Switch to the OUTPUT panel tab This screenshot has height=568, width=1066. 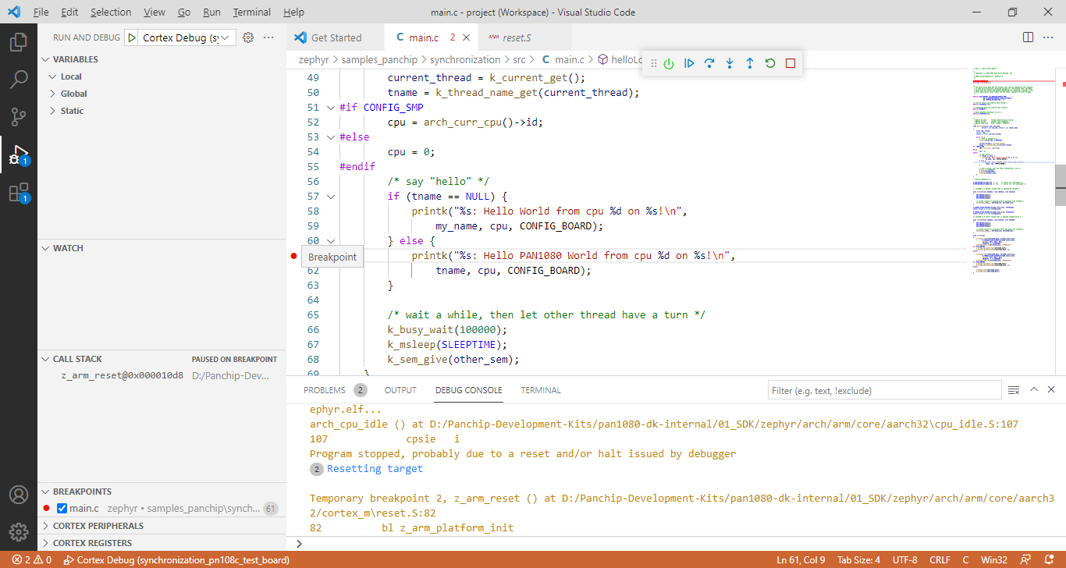400,390
